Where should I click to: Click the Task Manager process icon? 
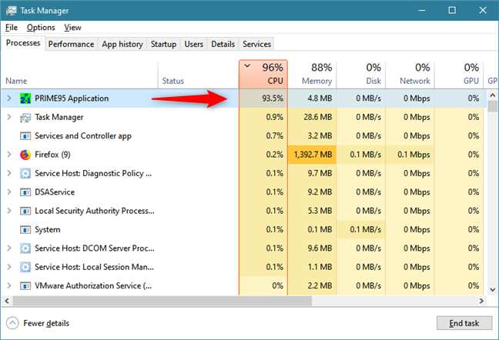(x=25, y=118)
